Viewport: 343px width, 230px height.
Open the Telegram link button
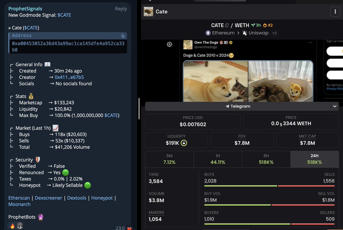pos(238,106)
